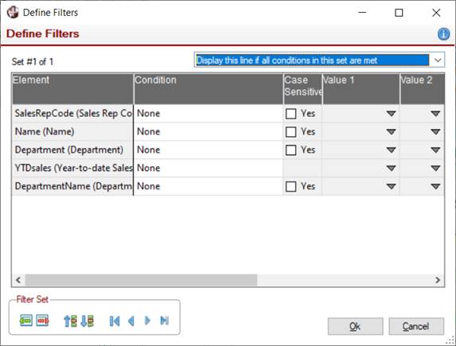Click the Ok button
This screenshot has width=456, height=346.
355,326
